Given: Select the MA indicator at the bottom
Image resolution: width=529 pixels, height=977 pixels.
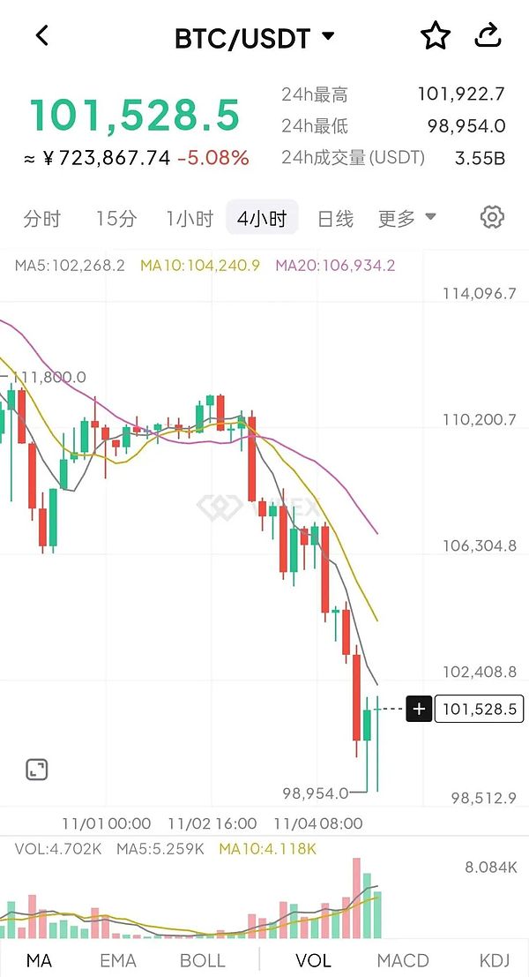Looking at the screenshot, I should point(40,960).
